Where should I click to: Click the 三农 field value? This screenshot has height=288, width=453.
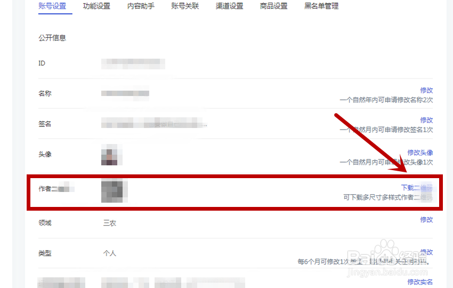110,223
